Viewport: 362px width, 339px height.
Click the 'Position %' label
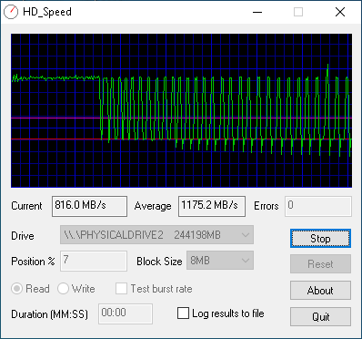click(33, 262)
